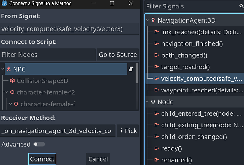Click the NavigationAgent3D pin icon
244x165 pixels.
click(153, 20)
